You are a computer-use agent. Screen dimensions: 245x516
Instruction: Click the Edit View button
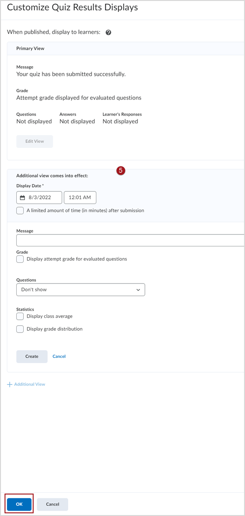pos(35,141)
